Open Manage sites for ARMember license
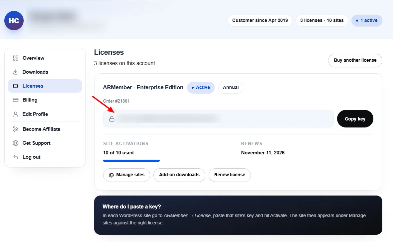The height and width of the screenshot is (242, 393). pyautogui.click(x=126, y=175)
